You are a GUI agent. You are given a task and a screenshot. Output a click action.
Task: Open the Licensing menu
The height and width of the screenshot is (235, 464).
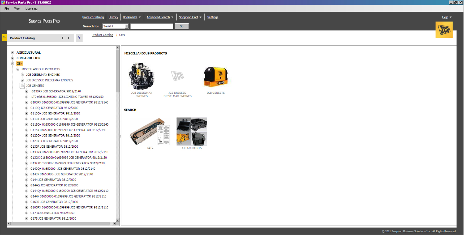click(x=31, y=8)
